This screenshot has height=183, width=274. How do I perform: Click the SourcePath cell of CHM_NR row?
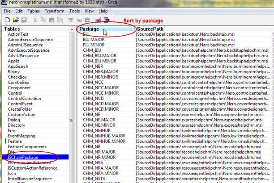[x=198, y=147]
